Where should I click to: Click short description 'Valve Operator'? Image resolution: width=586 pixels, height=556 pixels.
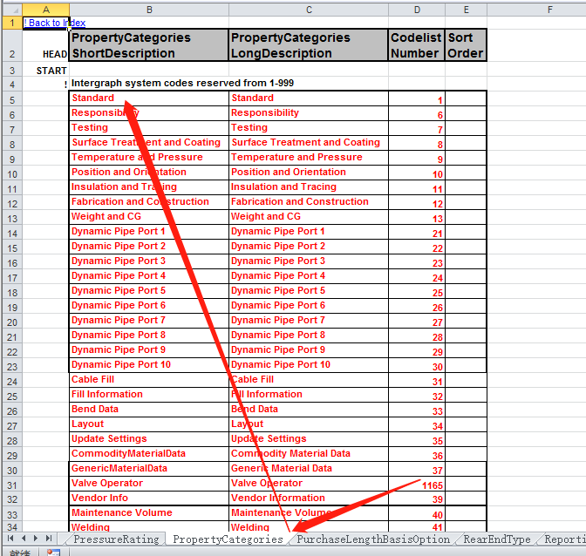pos(149,483)
